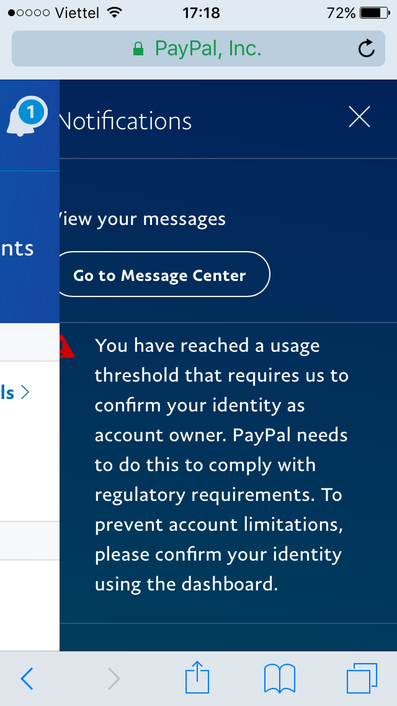Click the "View your messages" label
Viewport: 397px width, 706px height.
click(141, 219)
